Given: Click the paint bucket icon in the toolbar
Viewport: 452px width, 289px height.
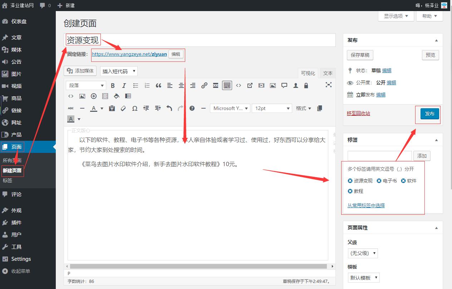Looking at the screenshot, I should click(x=117, y=96).
